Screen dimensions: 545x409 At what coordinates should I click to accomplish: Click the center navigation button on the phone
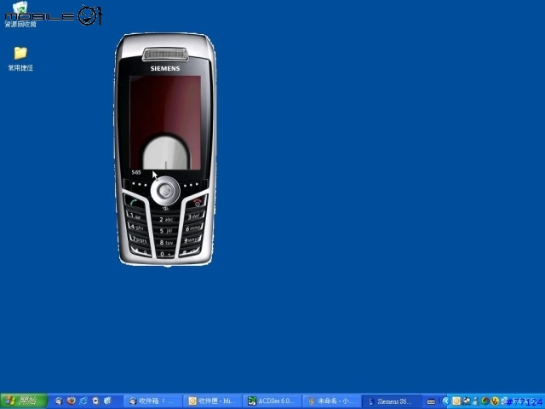click(x=165, y=191)
